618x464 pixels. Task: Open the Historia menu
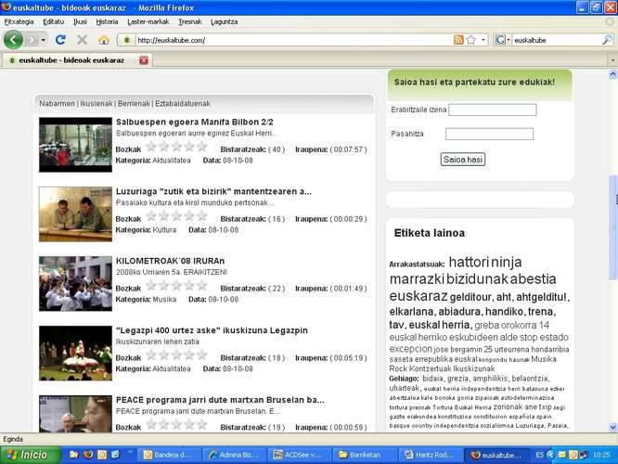click(108, 21)
